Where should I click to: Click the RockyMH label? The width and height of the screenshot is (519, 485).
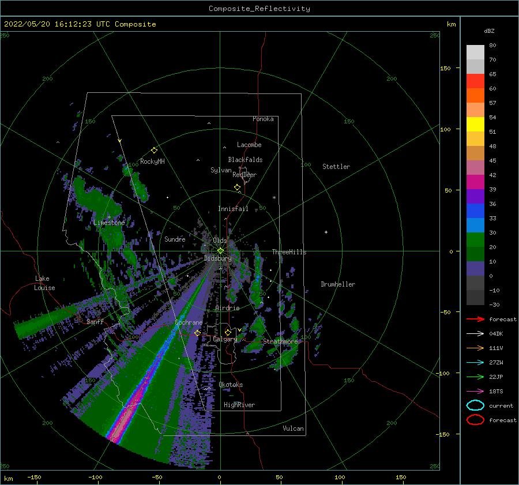152,161
